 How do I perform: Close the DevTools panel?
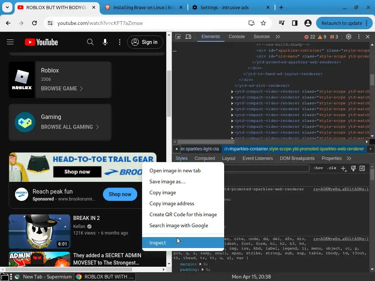tap(368, 37)
